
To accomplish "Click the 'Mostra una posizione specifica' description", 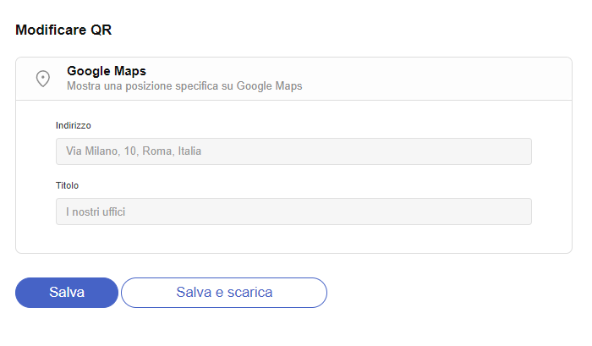I will (184, 86).
